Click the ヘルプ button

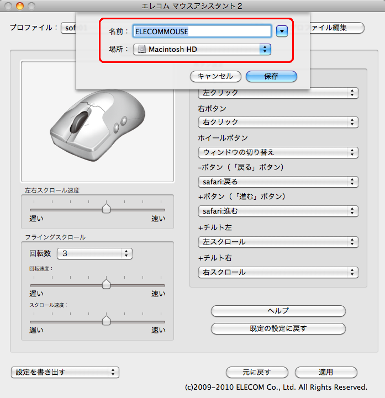[x=278, y=311]
